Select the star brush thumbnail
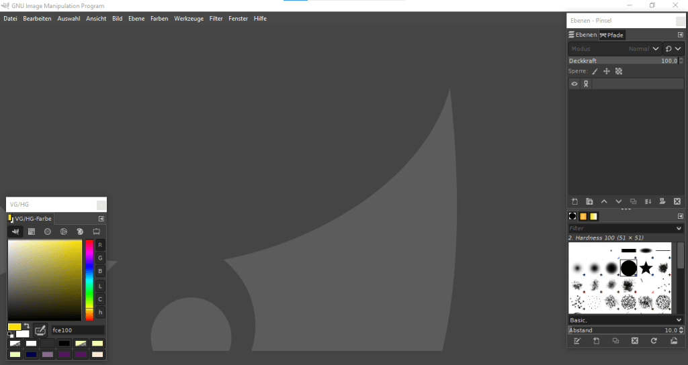 click(646, 268)
